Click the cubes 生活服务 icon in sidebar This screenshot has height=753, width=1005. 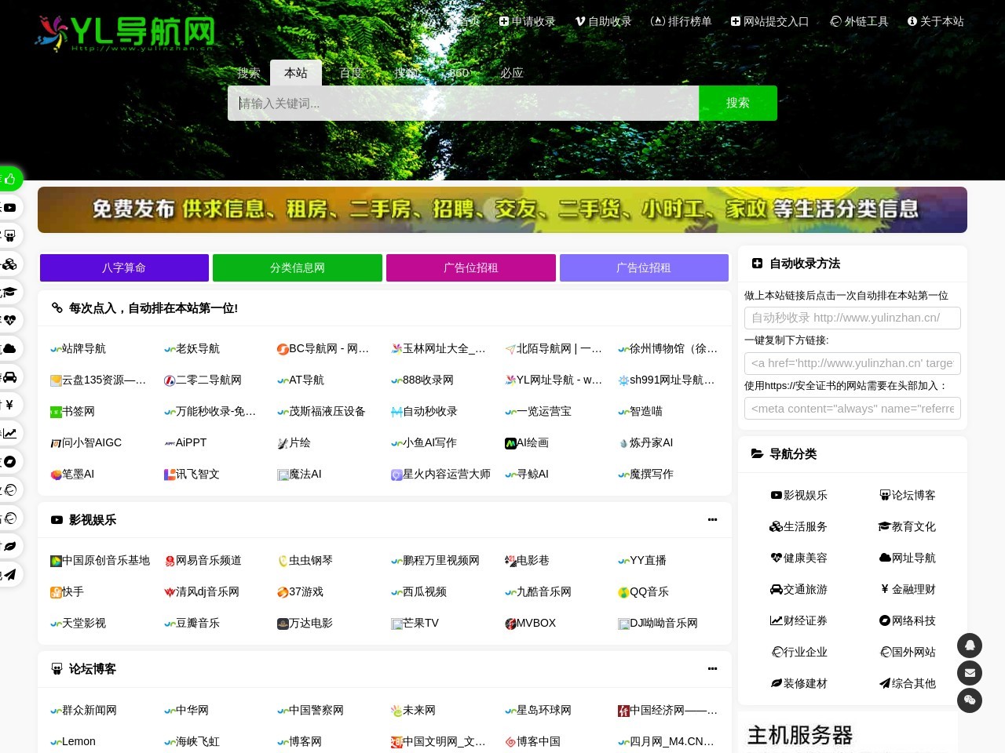coord(10,264)
